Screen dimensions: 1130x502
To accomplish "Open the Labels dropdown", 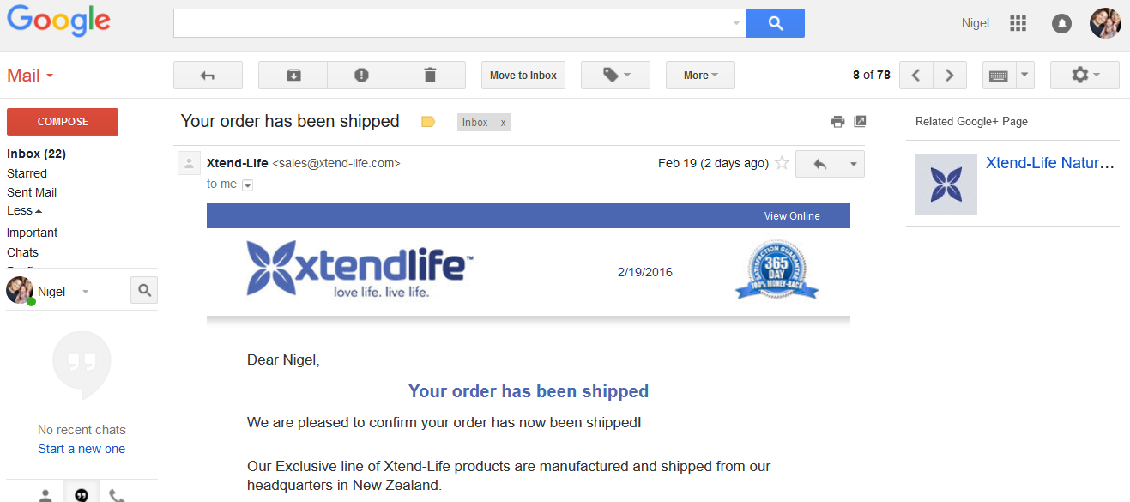I will [x=615, y=76].
